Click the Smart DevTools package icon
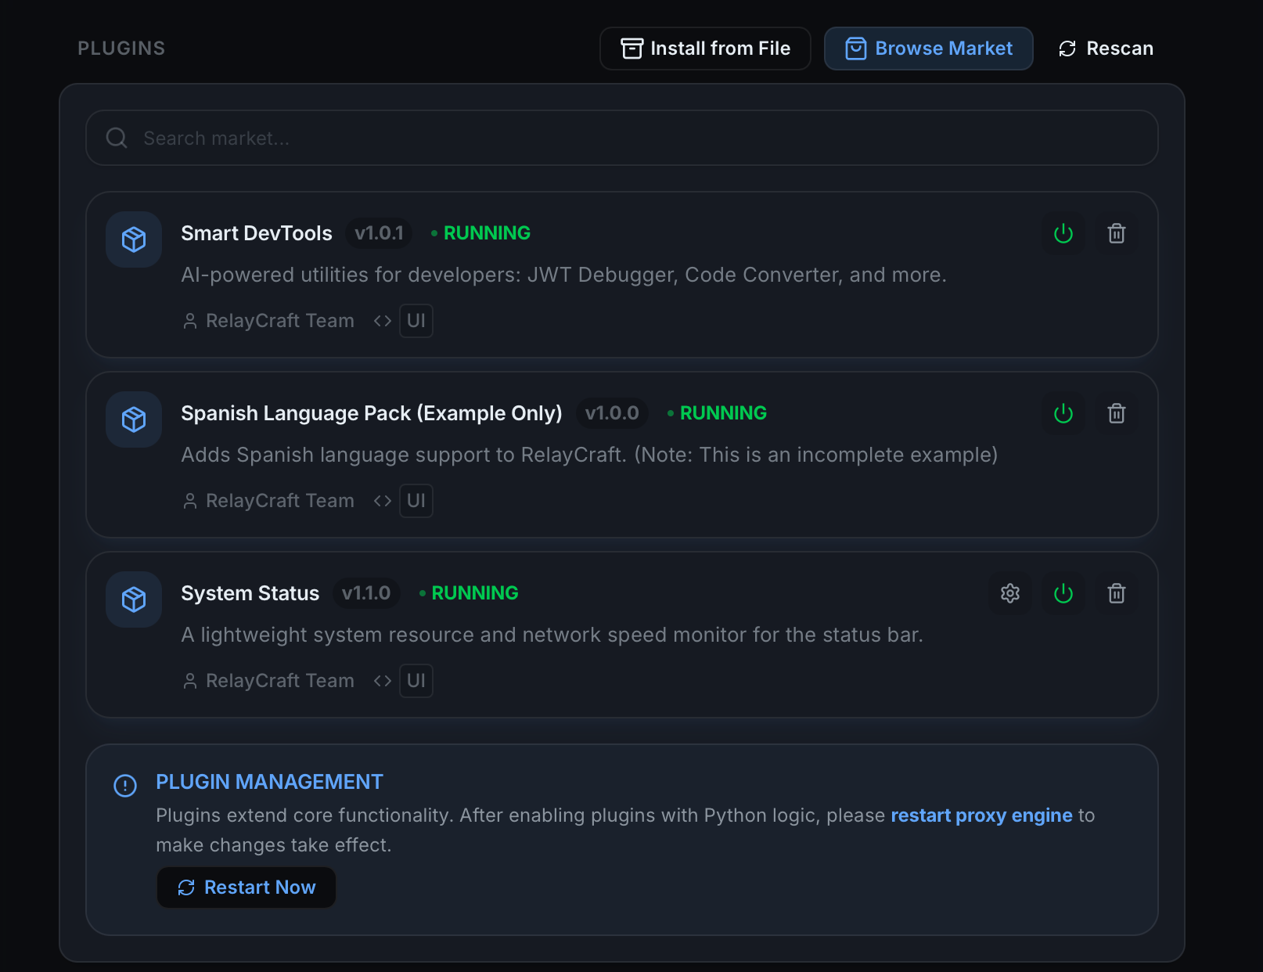The image size is (1263, 972). tap(133, 239)
